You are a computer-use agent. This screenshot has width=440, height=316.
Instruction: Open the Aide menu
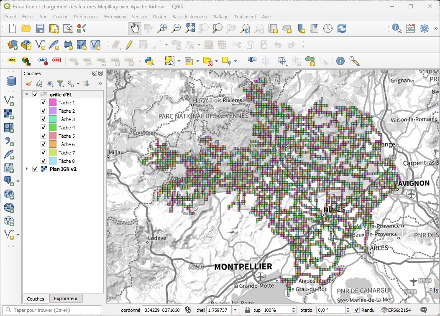tap(266, 17)
